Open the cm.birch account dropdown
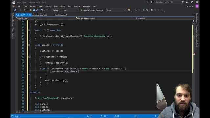This screenshot has width=210, height=118. [x=190, y=6]
